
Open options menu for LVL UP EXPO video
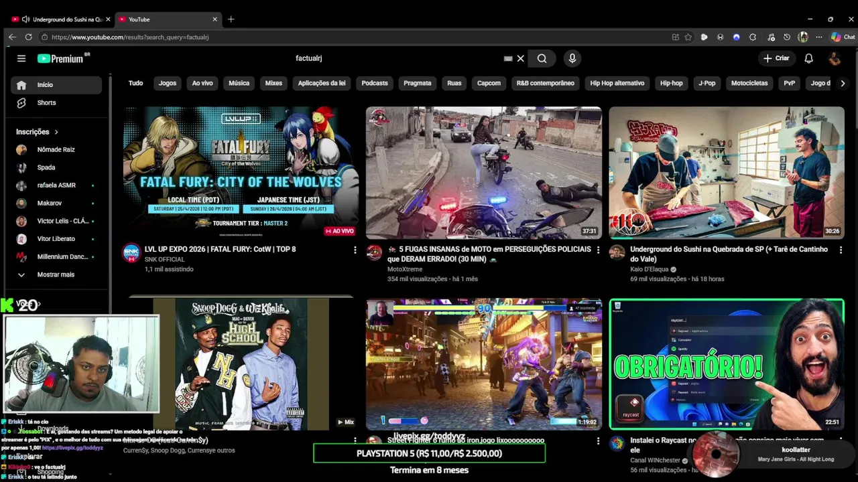[x=355, y=250]
